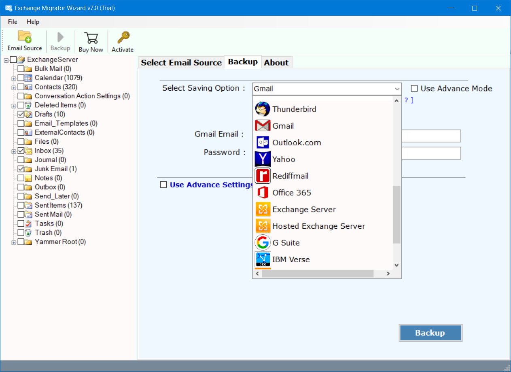Select the Exchange Server icon in the list
511x372 pixels.
click(x=263, y=209)
